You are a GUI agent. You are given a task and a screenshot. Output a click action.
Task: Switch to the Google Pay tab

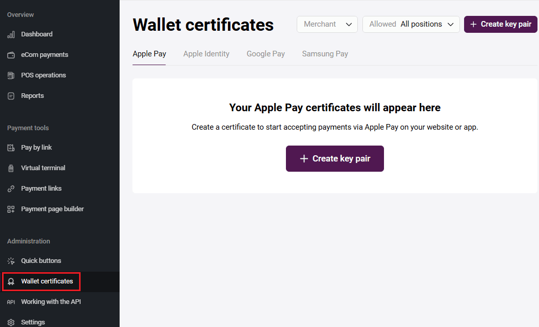point(265,53)
